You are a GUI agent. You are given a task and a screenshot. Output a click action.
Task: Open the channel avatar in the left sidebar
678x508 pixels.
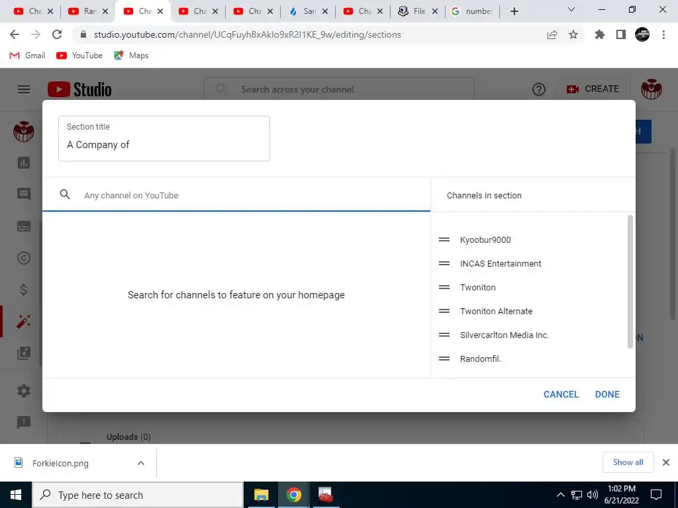(x=24, y=132)
